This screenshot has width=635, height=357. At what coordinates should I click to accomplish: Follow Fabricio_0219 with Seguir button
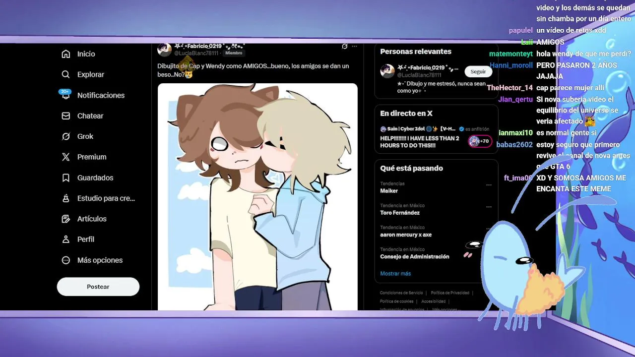[478, 71]
